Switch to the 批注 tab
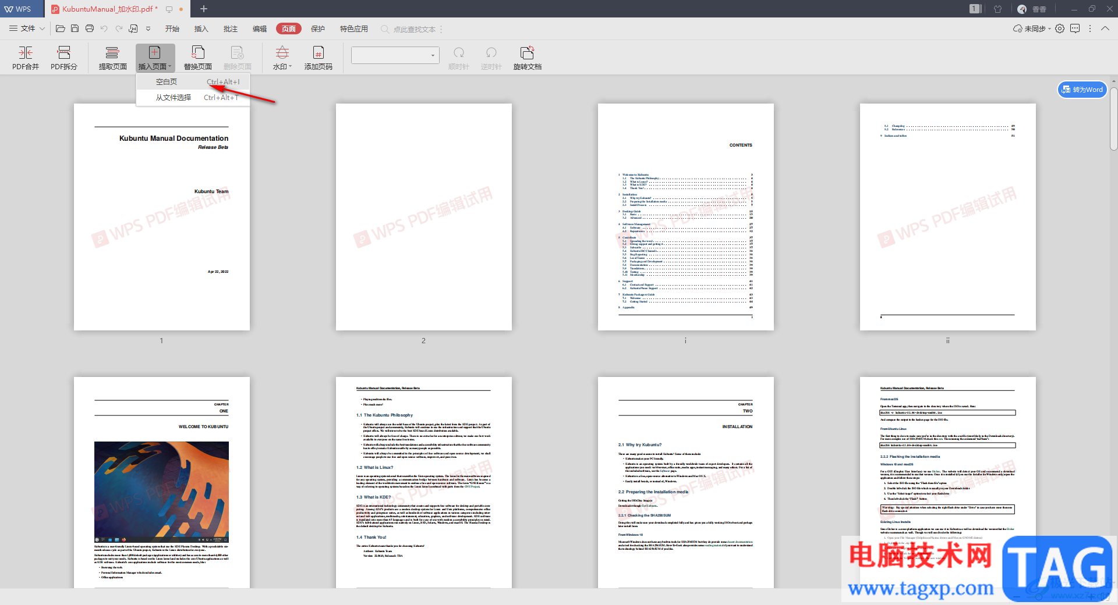The image size is (1118, 605). [x=231, y=29]
